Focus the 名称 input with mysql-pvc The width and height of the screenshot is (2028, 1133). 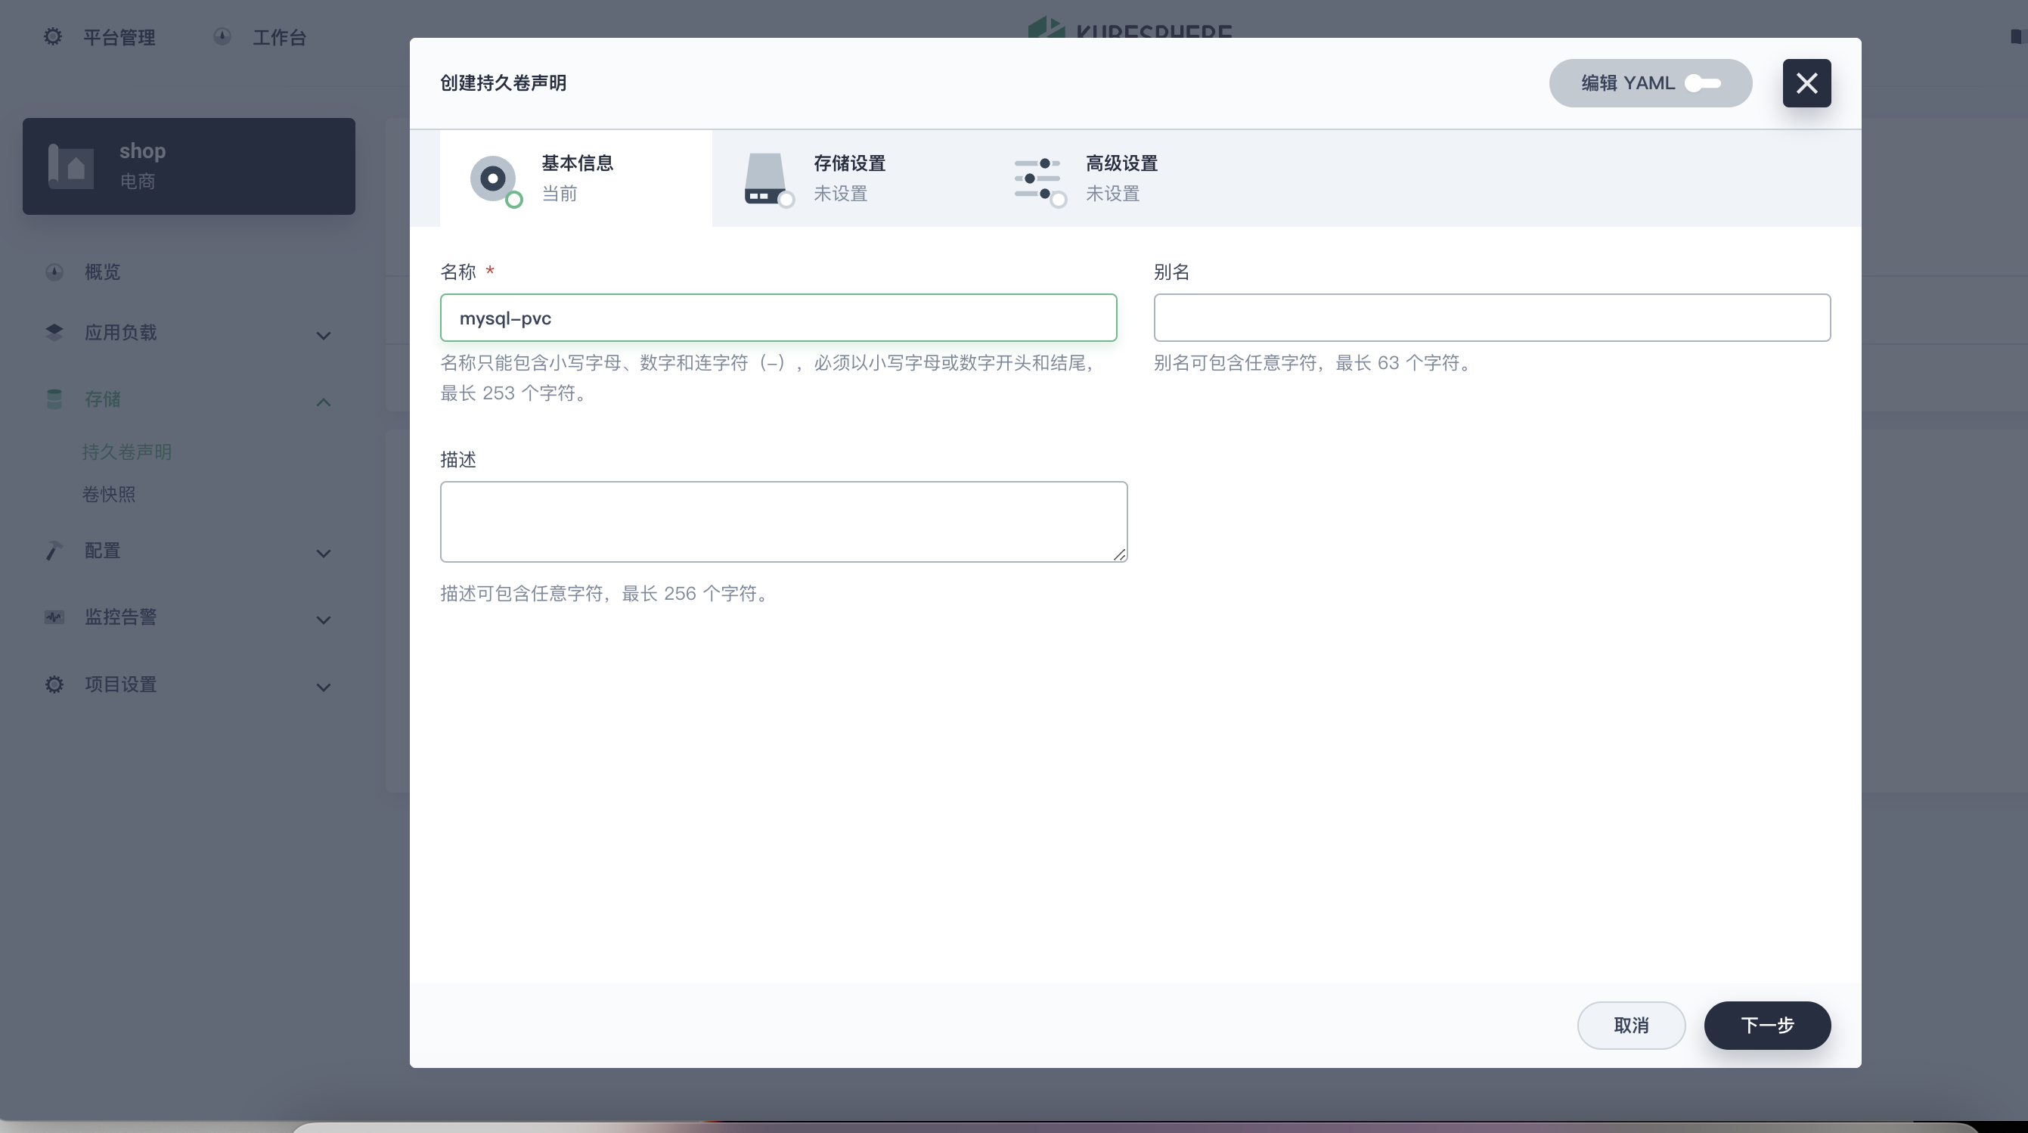coord(779,318)
